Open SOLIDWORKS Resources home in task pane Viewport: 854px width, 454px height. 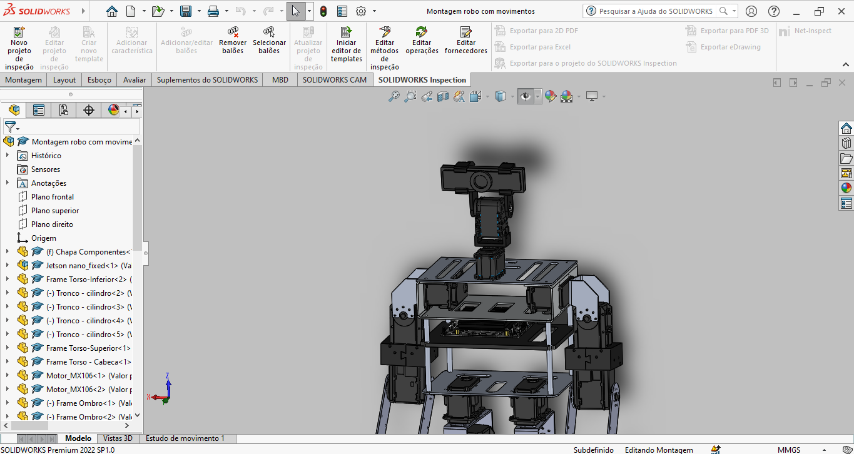pyautogui.click(x=846, y=128)
